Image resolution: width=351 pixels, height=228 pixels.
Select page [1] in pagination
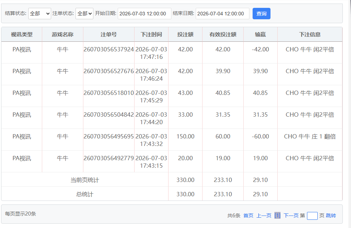pyautogui.click(x=277, y=216)
